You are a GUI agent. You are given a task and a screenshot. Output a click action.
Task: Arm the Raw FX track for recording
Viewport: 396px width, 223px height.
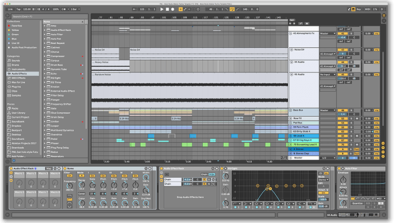[357, 119]
